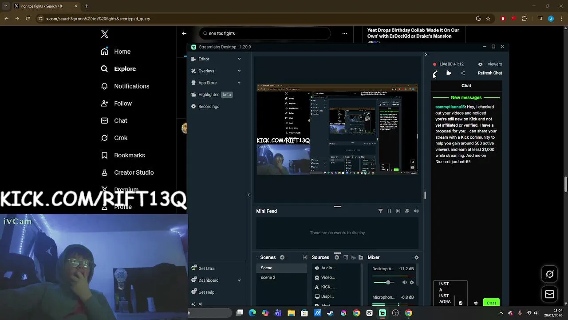Add a new scene with plus icon
This screenshot has height=320, width=568.
[282, 257]
